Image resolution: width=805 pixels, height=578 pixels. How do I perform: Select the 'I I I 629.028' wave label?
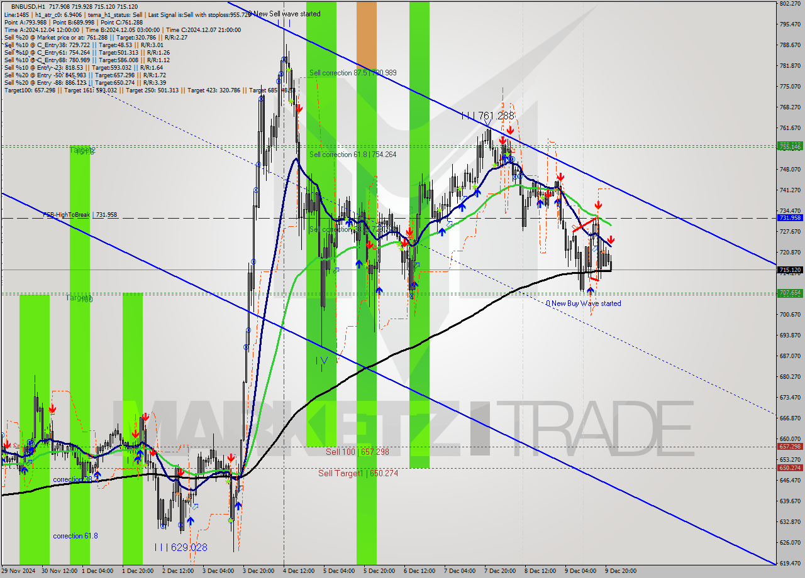coord(181,547)
